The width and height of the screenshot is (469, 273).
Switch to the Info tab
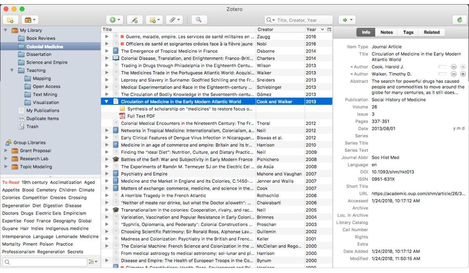coord(366,32)
